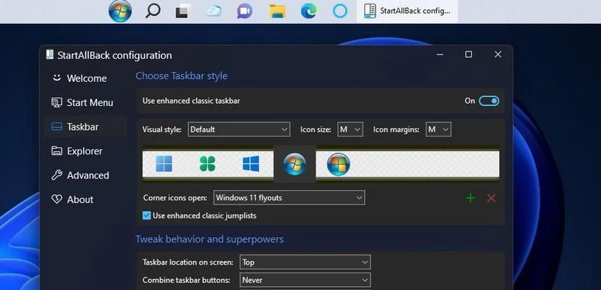
Task: Open the Visual style dropdown
Action: point(239,129)
